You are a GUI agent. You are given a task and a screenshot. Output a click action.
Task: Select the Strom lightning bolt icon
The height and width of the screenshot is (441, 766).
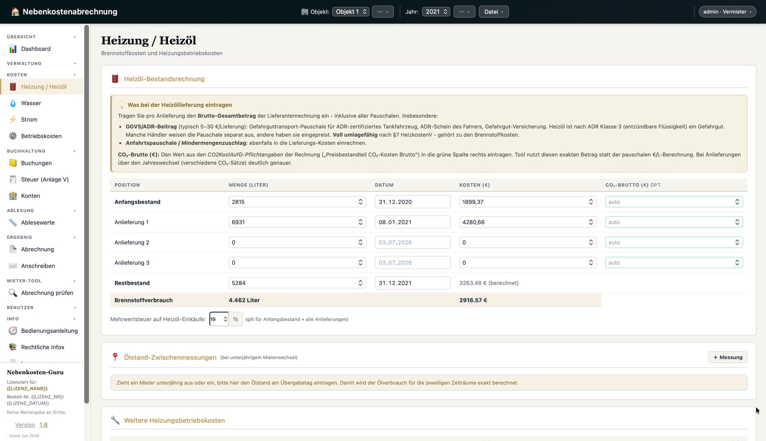[x=13, y=119]
